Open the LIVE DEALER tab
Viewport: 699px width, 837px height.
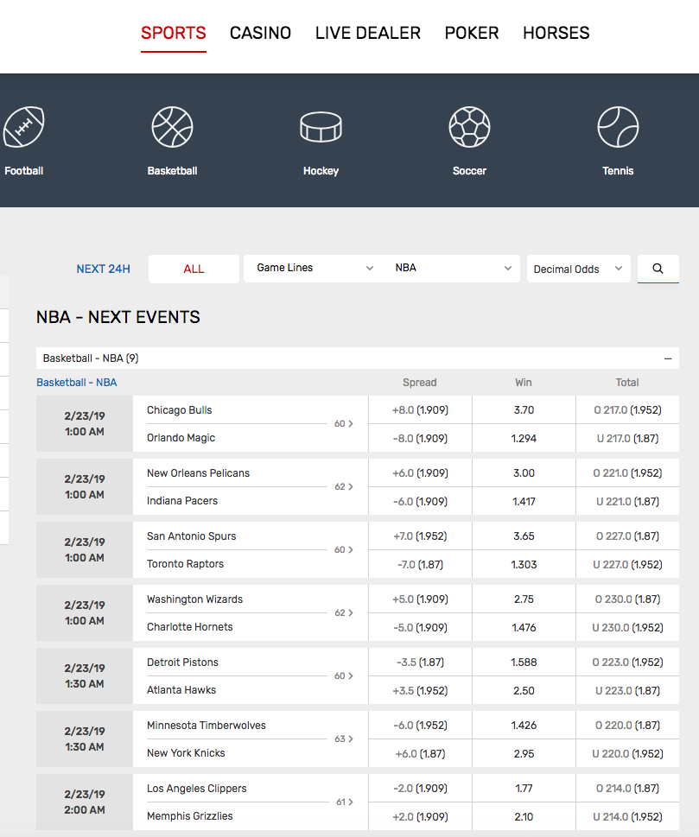[x=368, y=33]
